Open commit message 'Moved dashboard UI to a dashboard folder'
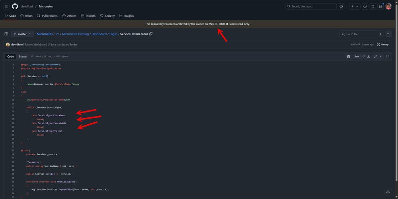 51,45
